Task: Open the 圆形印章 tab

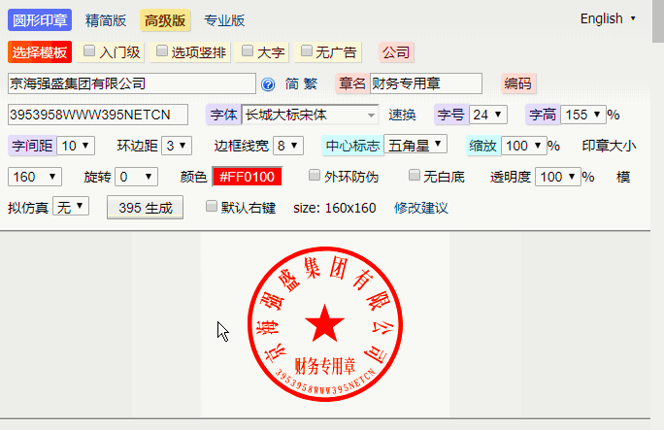Action: tap(40, 20)
